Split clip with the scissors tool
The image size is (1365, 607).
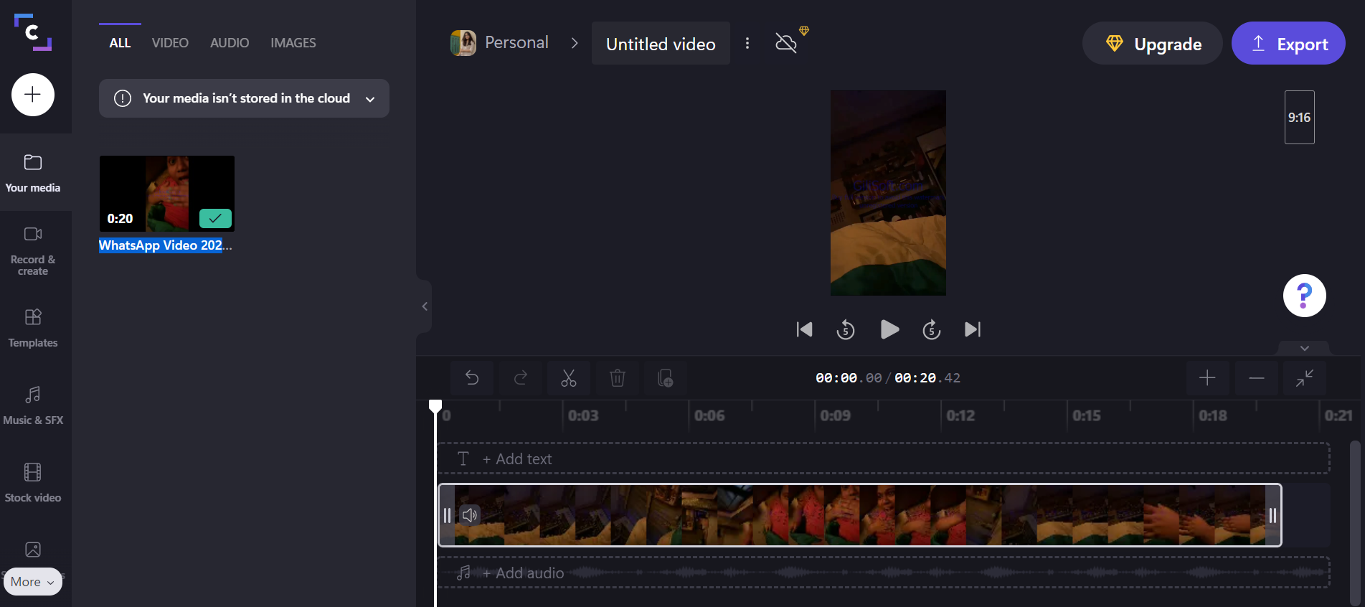click(x=569, y=377)
